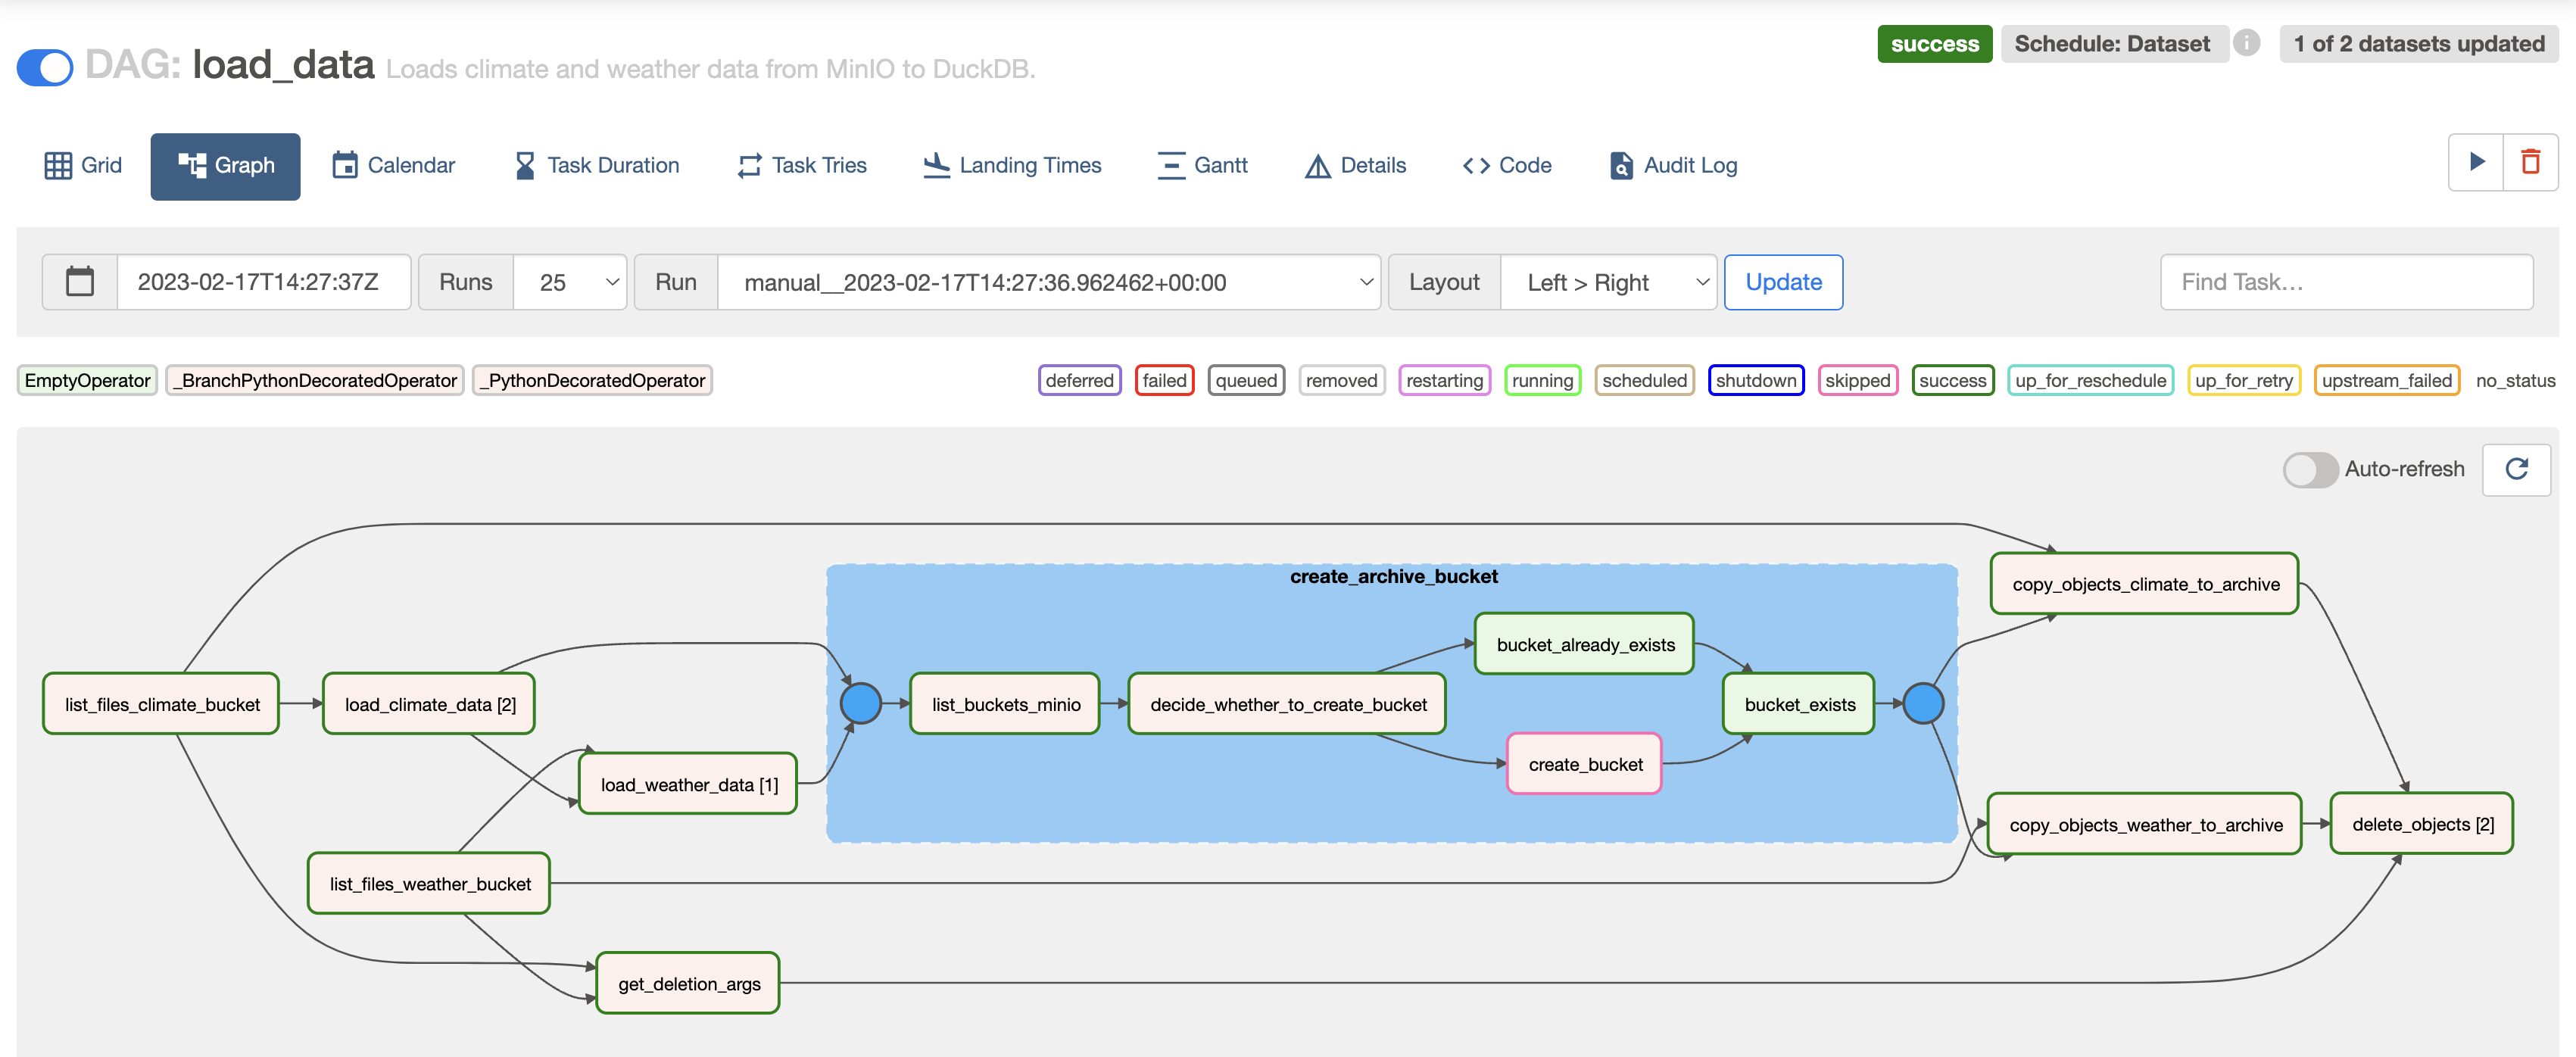Click the up_for_reschedule status legend
The image size is (2576, 1057).
point(2090,380)
